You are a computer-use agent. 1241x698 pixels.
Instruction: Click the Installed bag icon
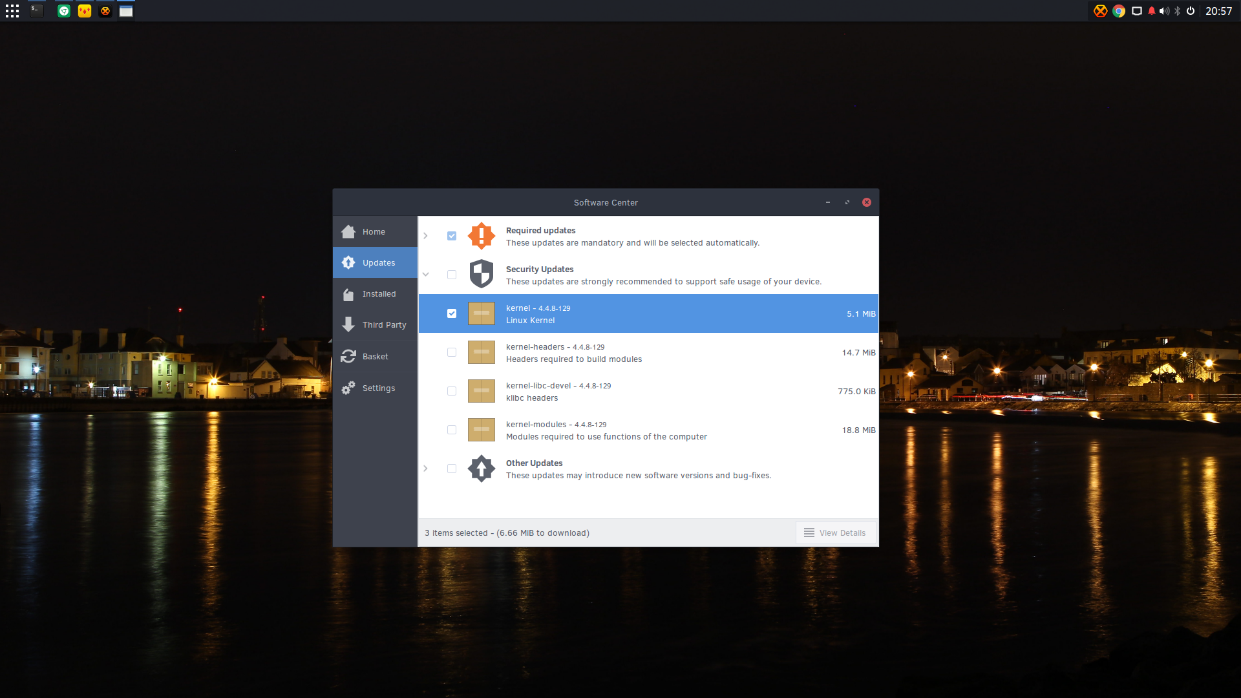click(348, 295)
